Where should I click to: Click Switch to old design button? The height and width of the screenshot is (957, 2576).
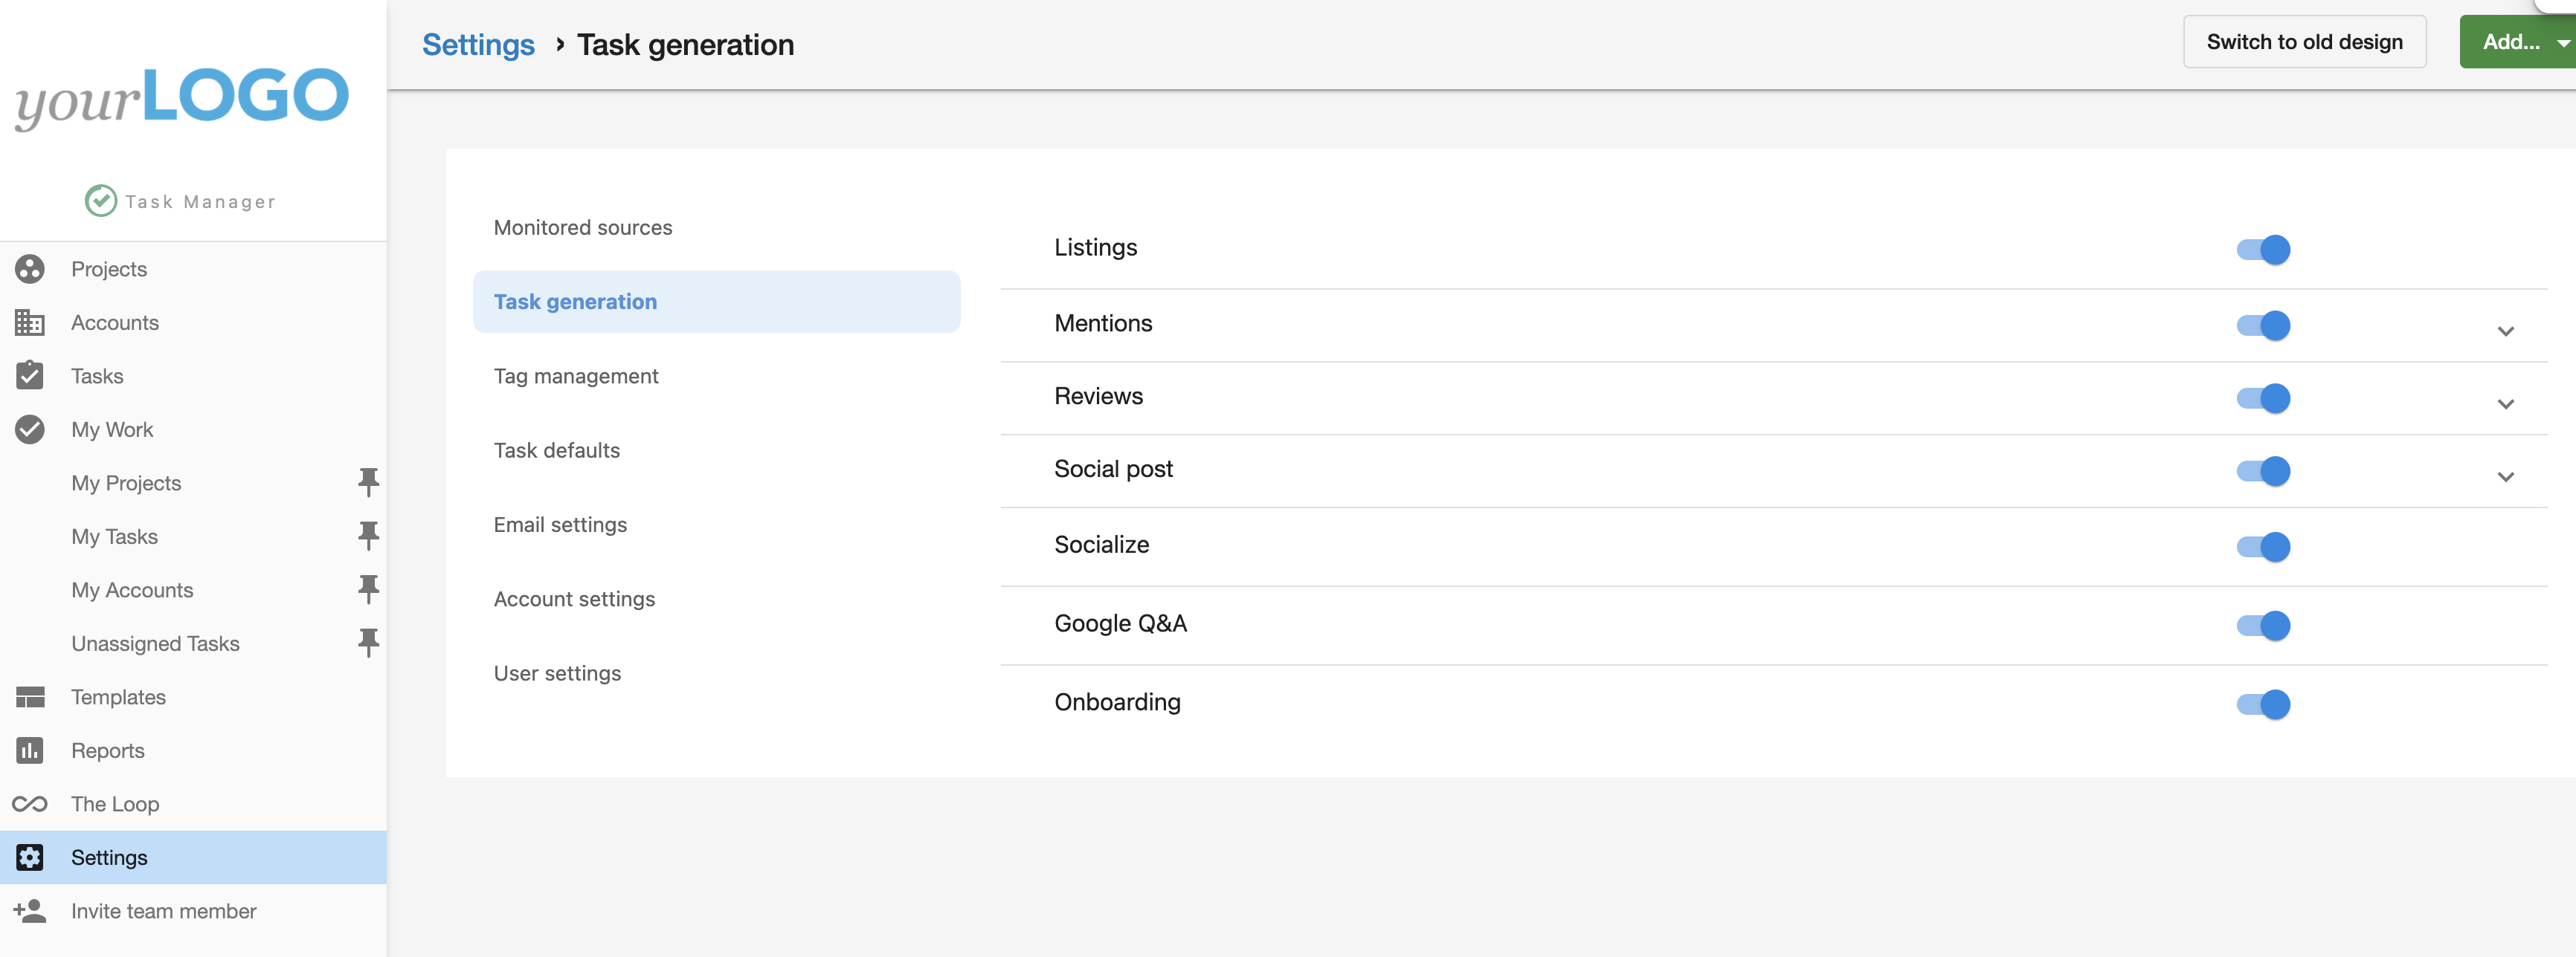(x=2304, y=42)
